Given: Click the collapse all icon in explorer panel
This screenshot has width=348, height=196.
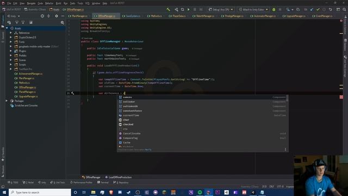Looking at the screenshot, I should point(48,16).
